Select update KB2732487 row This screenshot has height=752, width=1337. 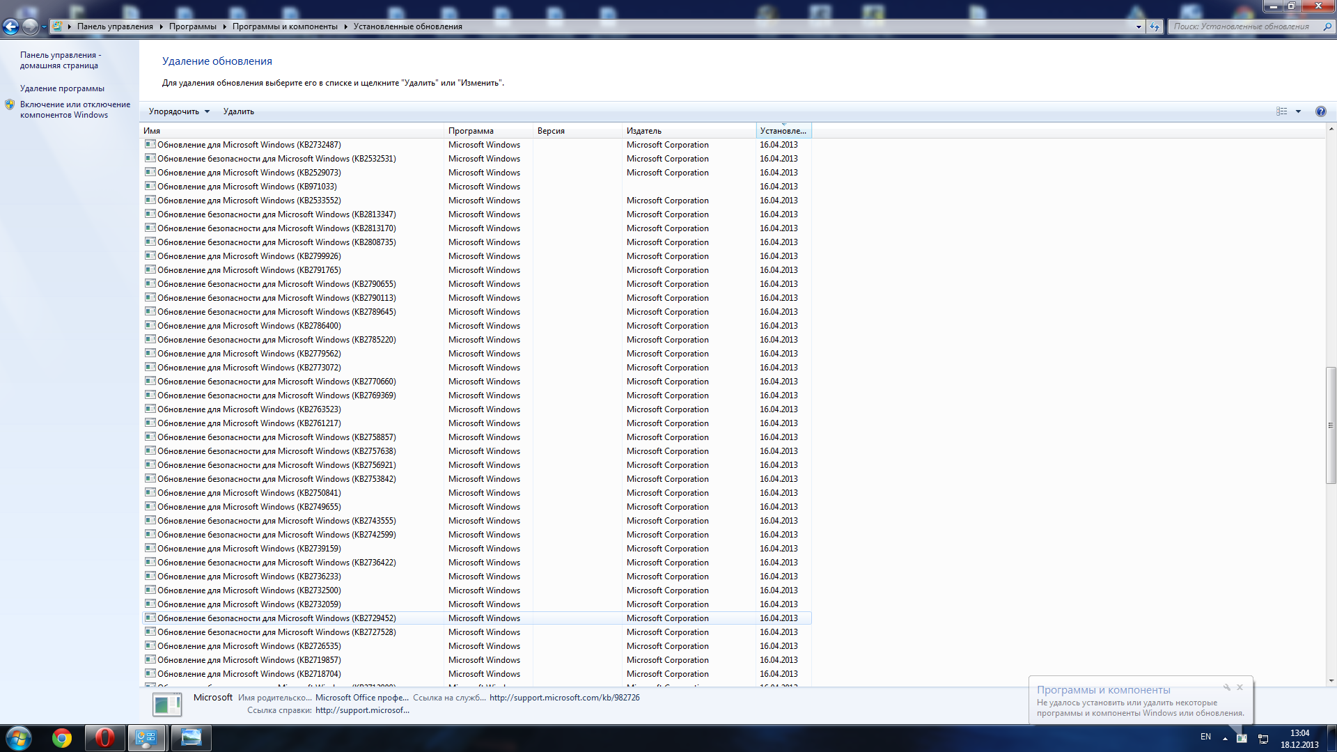[x=477, y=145]
